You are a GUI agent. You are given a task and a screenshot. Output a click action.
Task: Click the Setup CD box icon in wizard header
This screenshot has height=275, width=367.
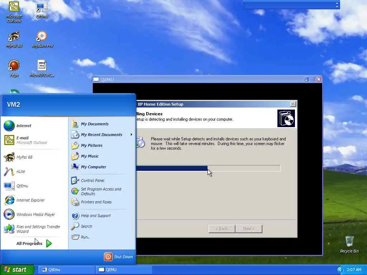coord(286,118)
